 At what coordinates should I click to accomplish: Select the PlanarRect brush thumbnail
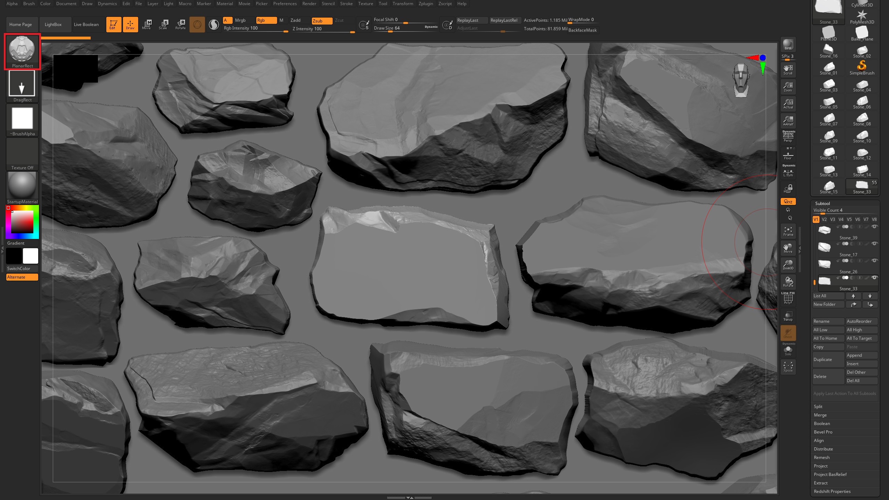(22, 51)
